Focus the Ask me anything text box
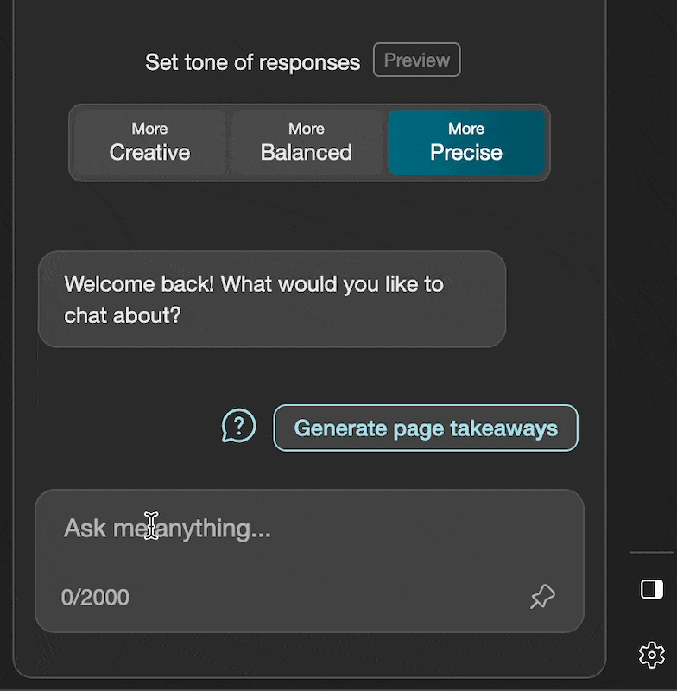Image resolution: width=677 pixels, height=691 pixels. [x=309, y=544]
